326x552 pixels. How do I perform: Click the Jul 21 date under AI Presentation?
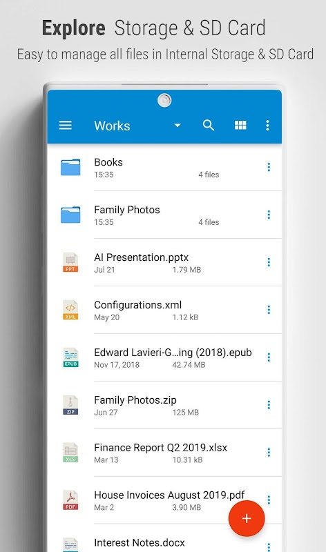click(x=104, y=270)
